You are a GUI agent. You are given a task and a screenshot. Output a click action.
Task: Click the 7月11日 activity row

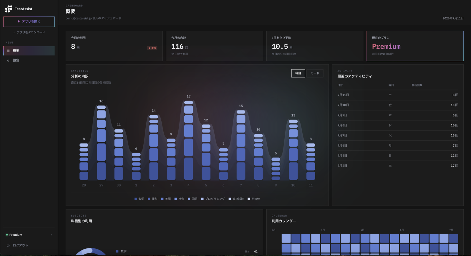point(398,95)
